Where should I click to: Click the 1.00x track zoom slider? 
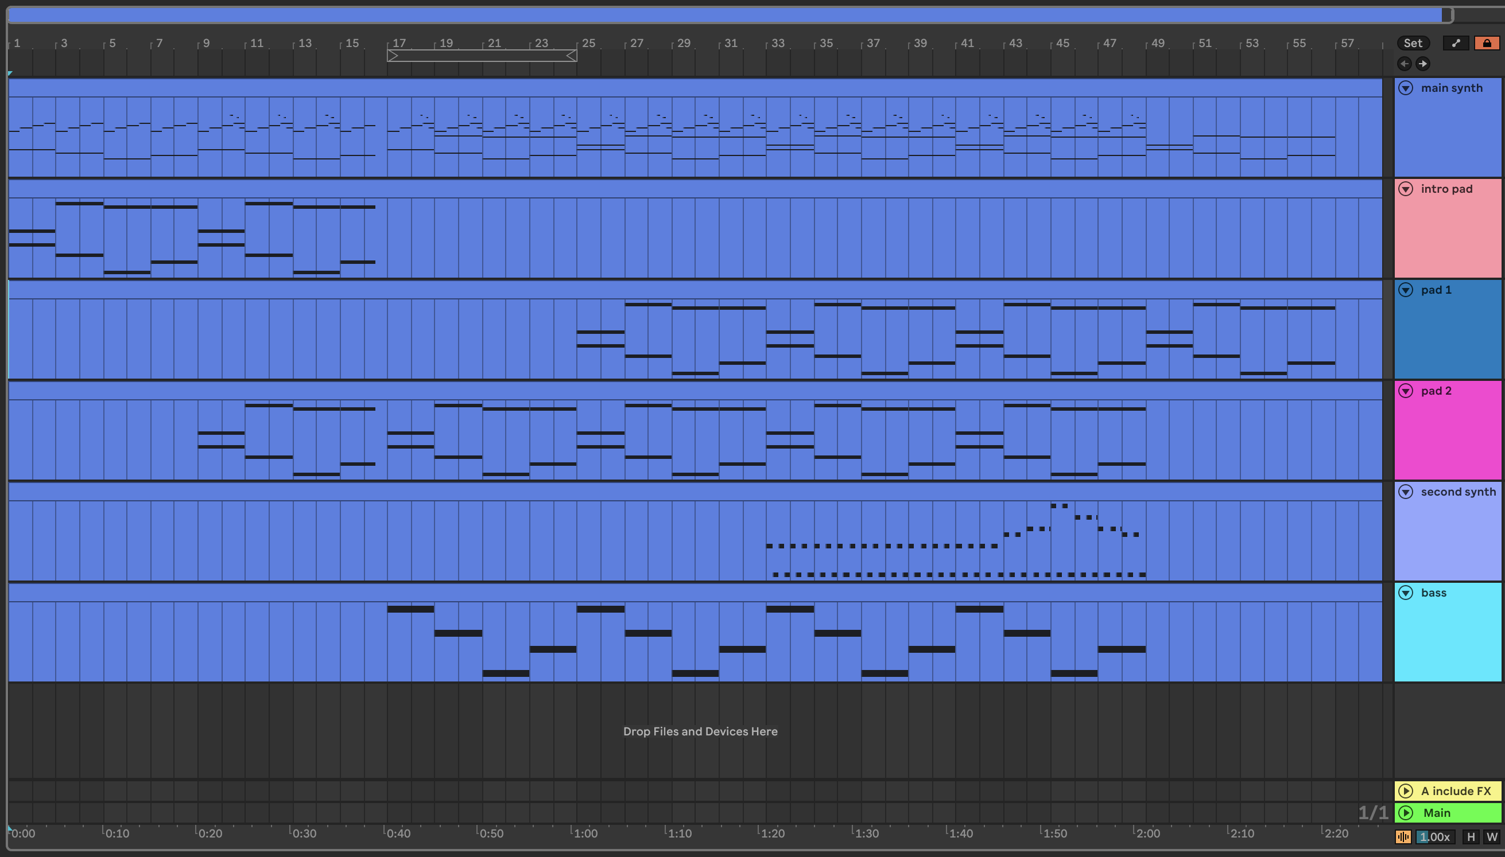1434,836
